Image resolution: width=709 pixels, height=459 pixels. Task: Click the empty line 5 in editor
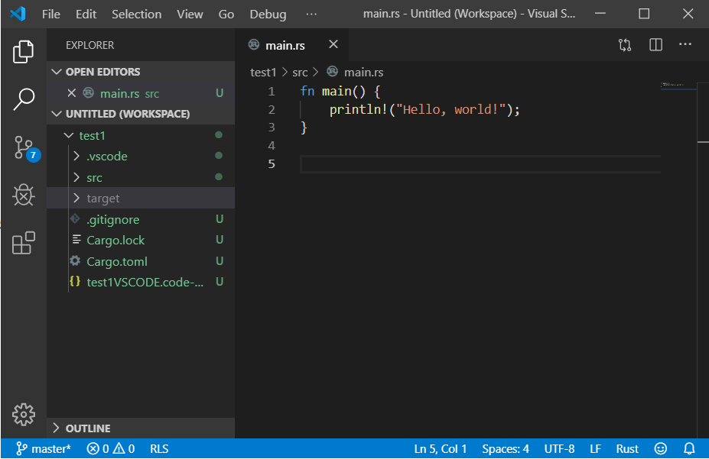tap(480, 164)
